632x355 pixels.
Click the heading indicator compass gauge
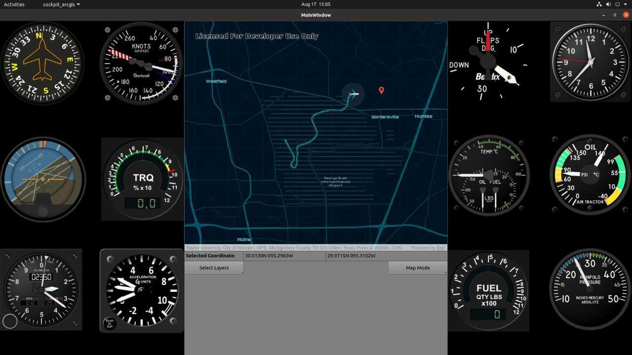coord(42,63)
